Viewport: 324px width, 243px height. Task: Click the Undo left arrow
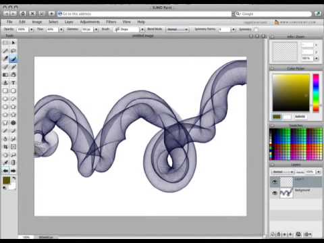point(5,171)
